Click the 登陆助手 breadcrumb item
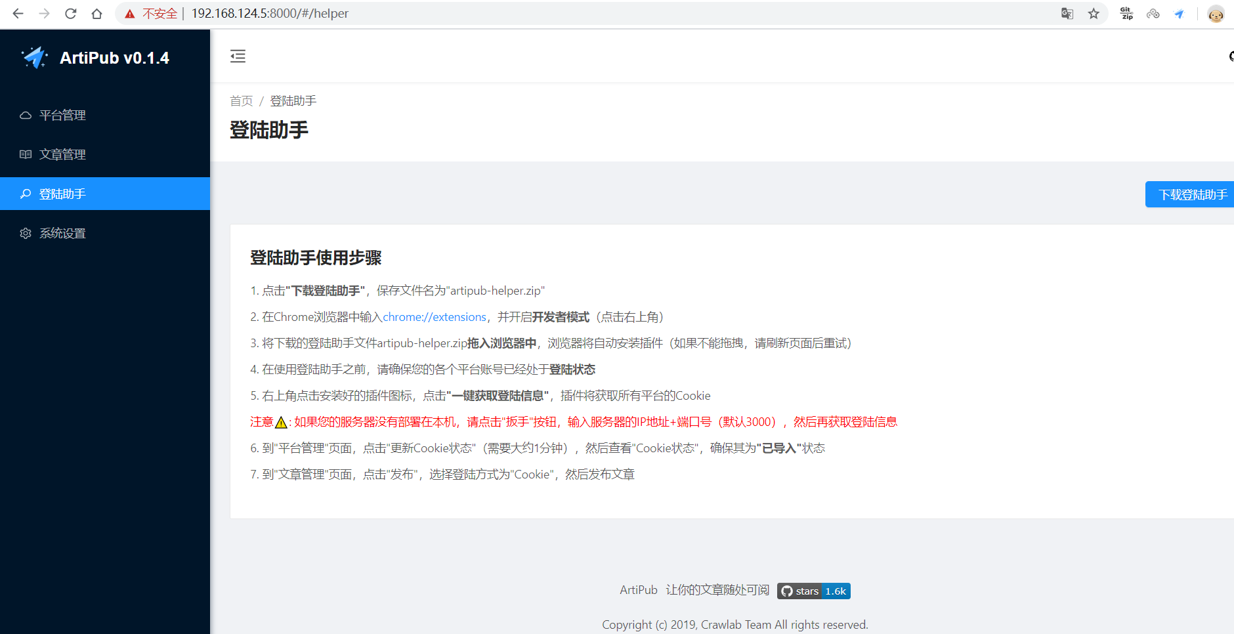The width and height of the screenshot is (1234, 634). [x=293, y=101]
